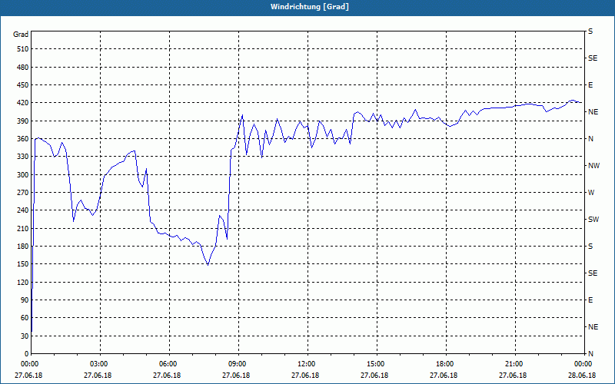Viewport: 615px width, 384px height.
Task: Choose the 210 y-axis value
Action: click(x=23, y=228)
